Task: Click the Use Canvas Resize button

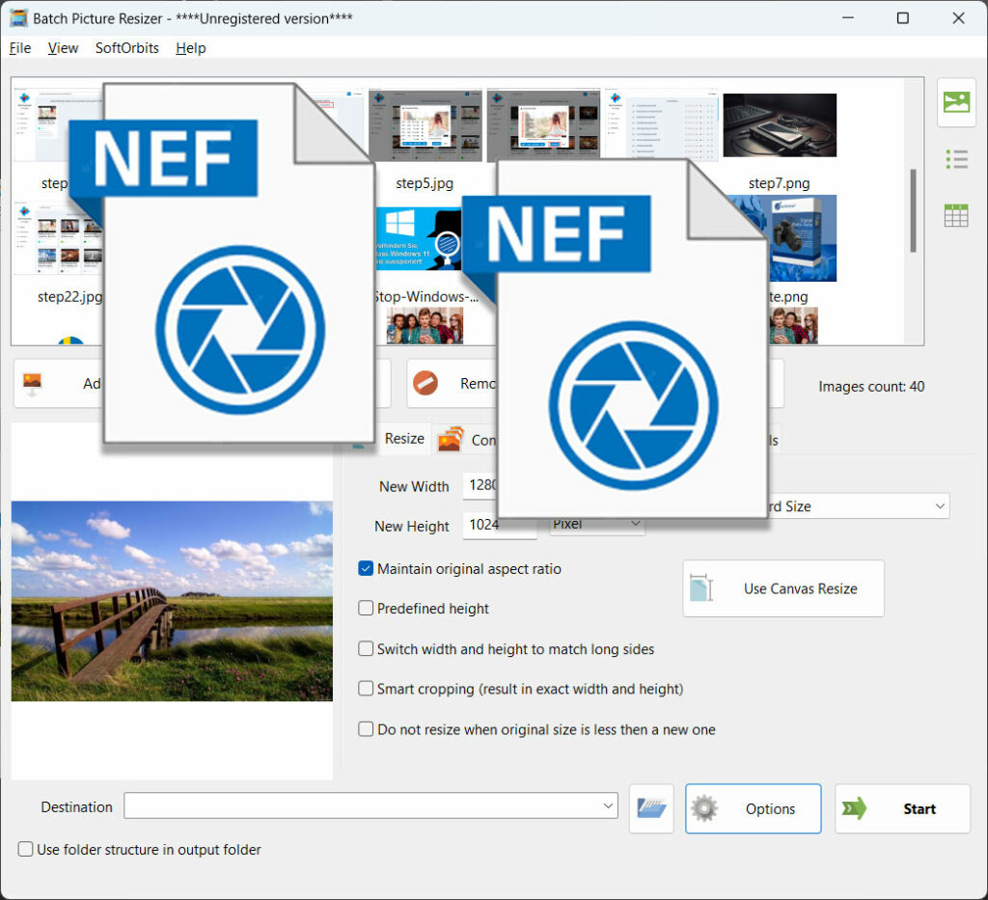Action: (783, 588)
